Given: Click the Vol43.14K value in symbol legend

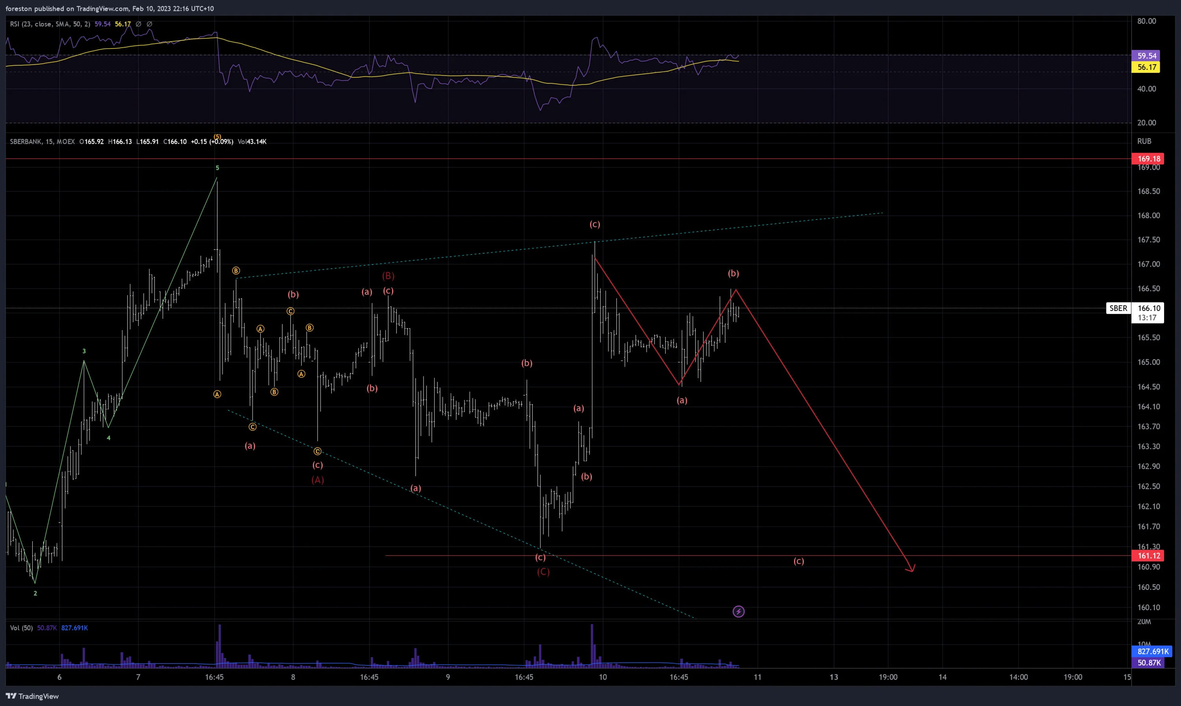Looking at the screenshot, I should click(x=252, y=141).
